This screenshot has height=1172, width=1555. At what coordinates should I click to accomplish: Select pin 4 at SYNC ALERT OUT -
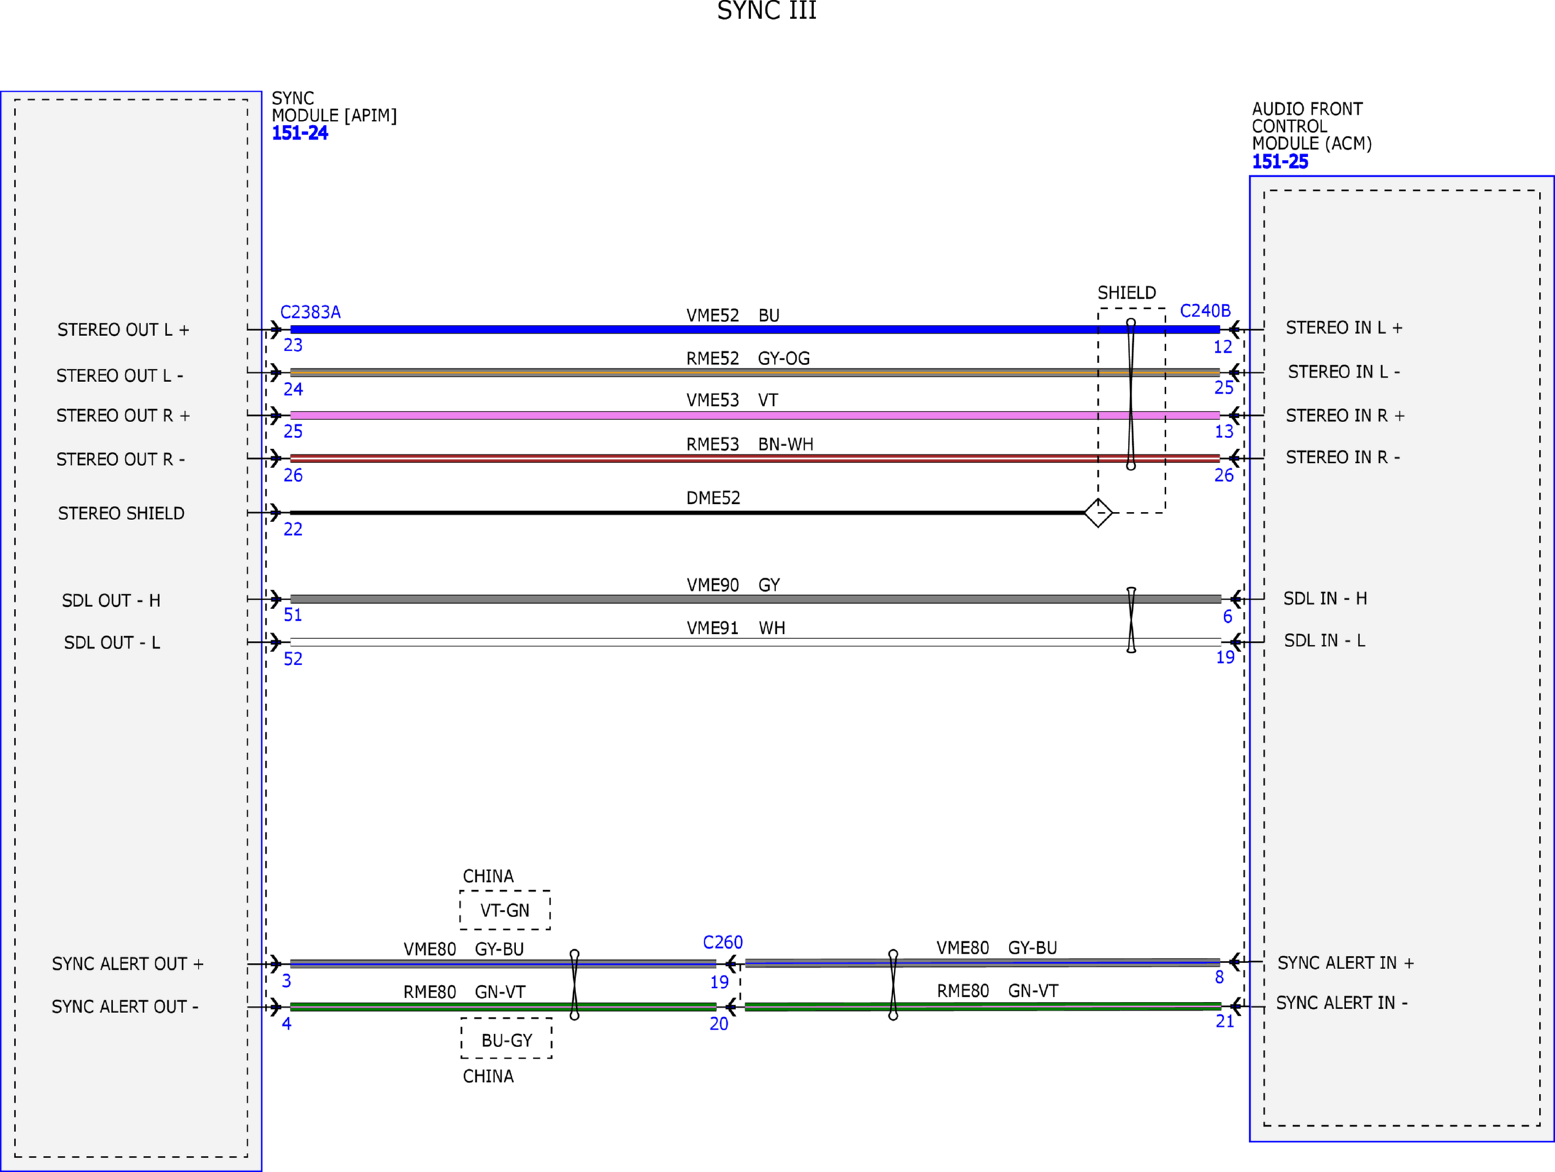pyautogui.click(x=287, y=1024)
